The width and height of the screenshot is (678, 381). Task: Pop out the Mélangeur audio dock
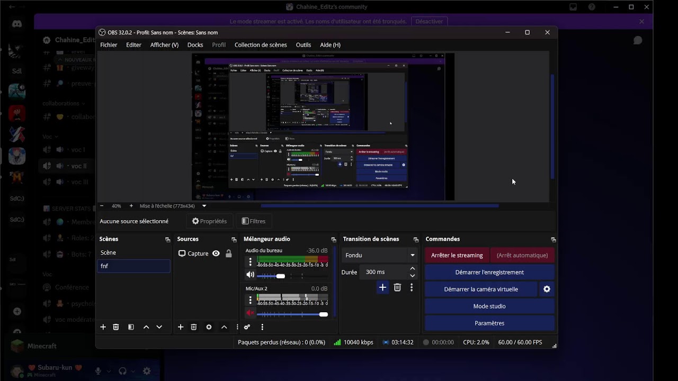click(333, 240)
